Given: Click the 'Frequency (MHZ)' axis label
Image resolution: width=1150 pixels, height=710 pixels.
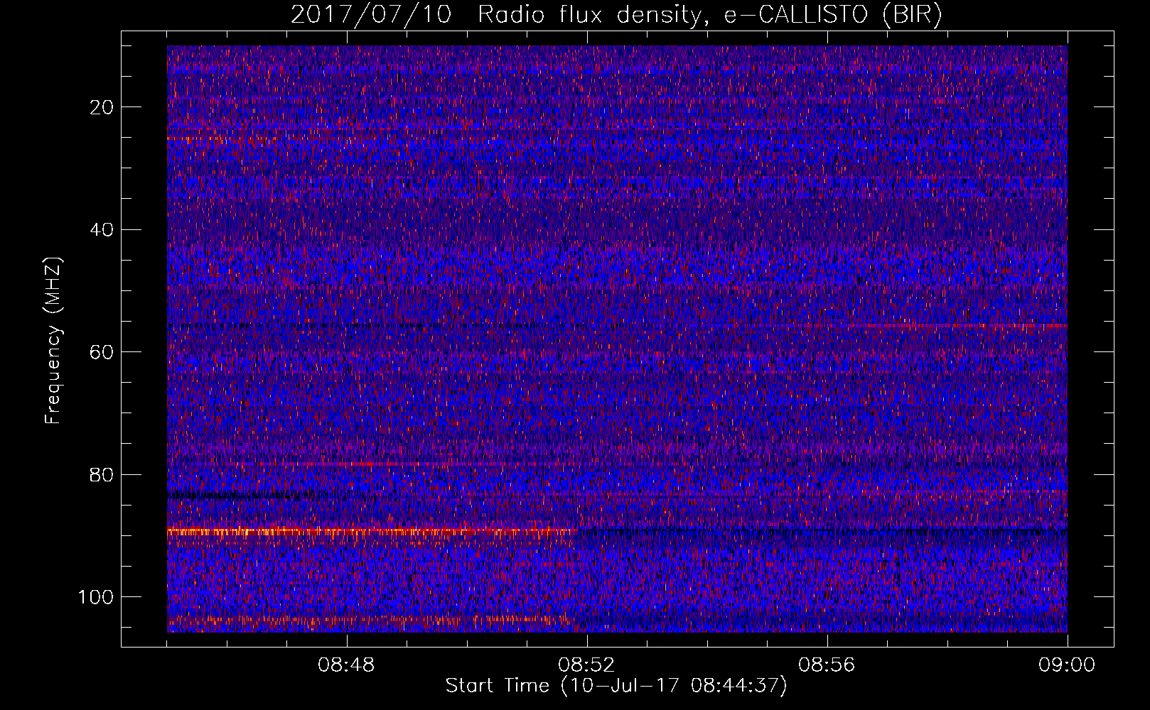Looking at the screenshot, I should (53, 340).
